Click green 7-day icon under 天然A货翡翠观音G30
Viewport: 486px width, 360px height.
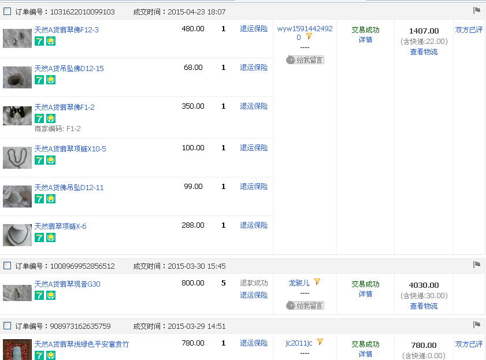pyautogui.click(x=39, y=295)
